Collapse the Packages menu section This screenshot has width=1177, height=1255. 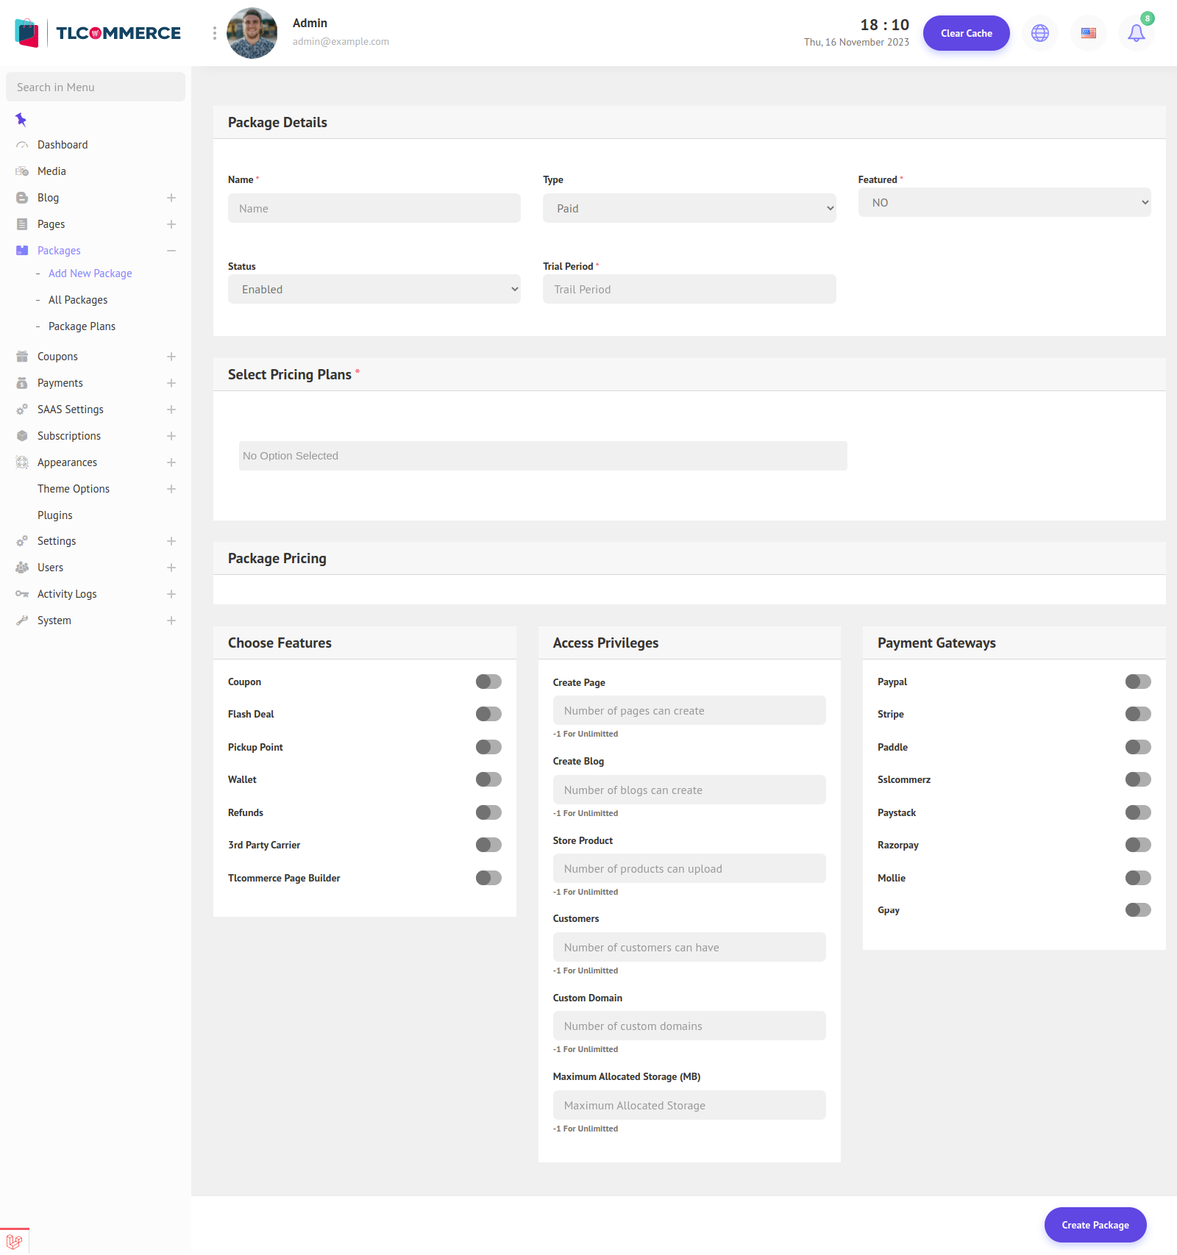point(171,251)
